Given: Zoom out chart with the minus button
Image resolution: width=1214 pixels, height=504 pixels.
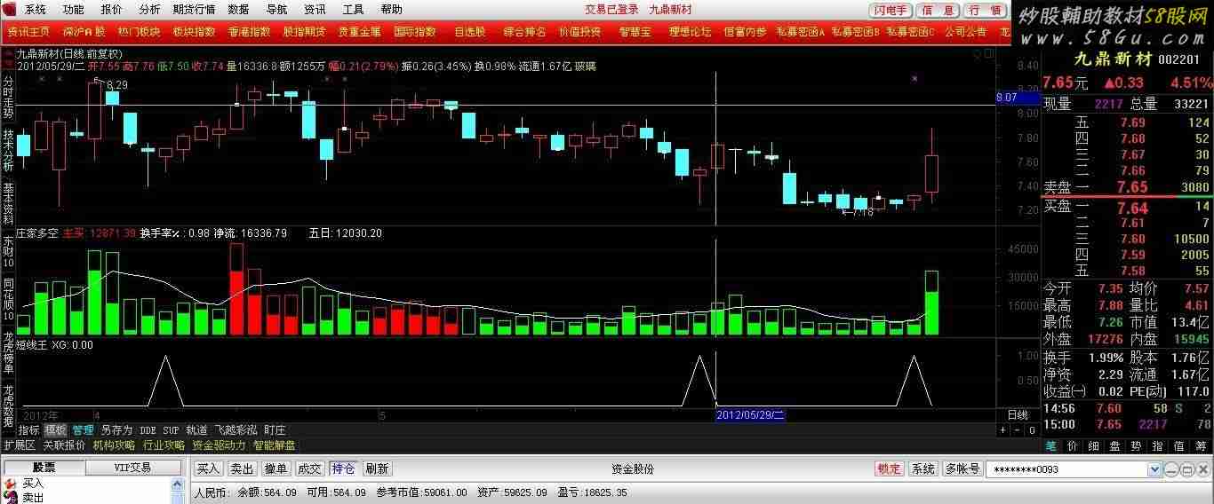Looking at the screenshot, I should tap(1018, 430).
